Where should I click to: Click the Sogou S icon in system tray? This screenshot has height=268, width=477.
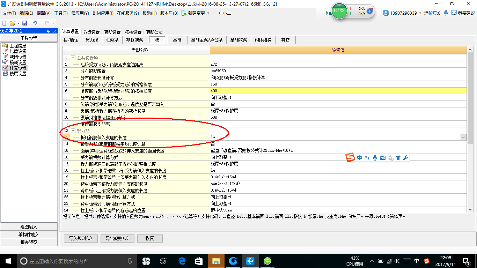pyautogui.click(x=426, y=261)
